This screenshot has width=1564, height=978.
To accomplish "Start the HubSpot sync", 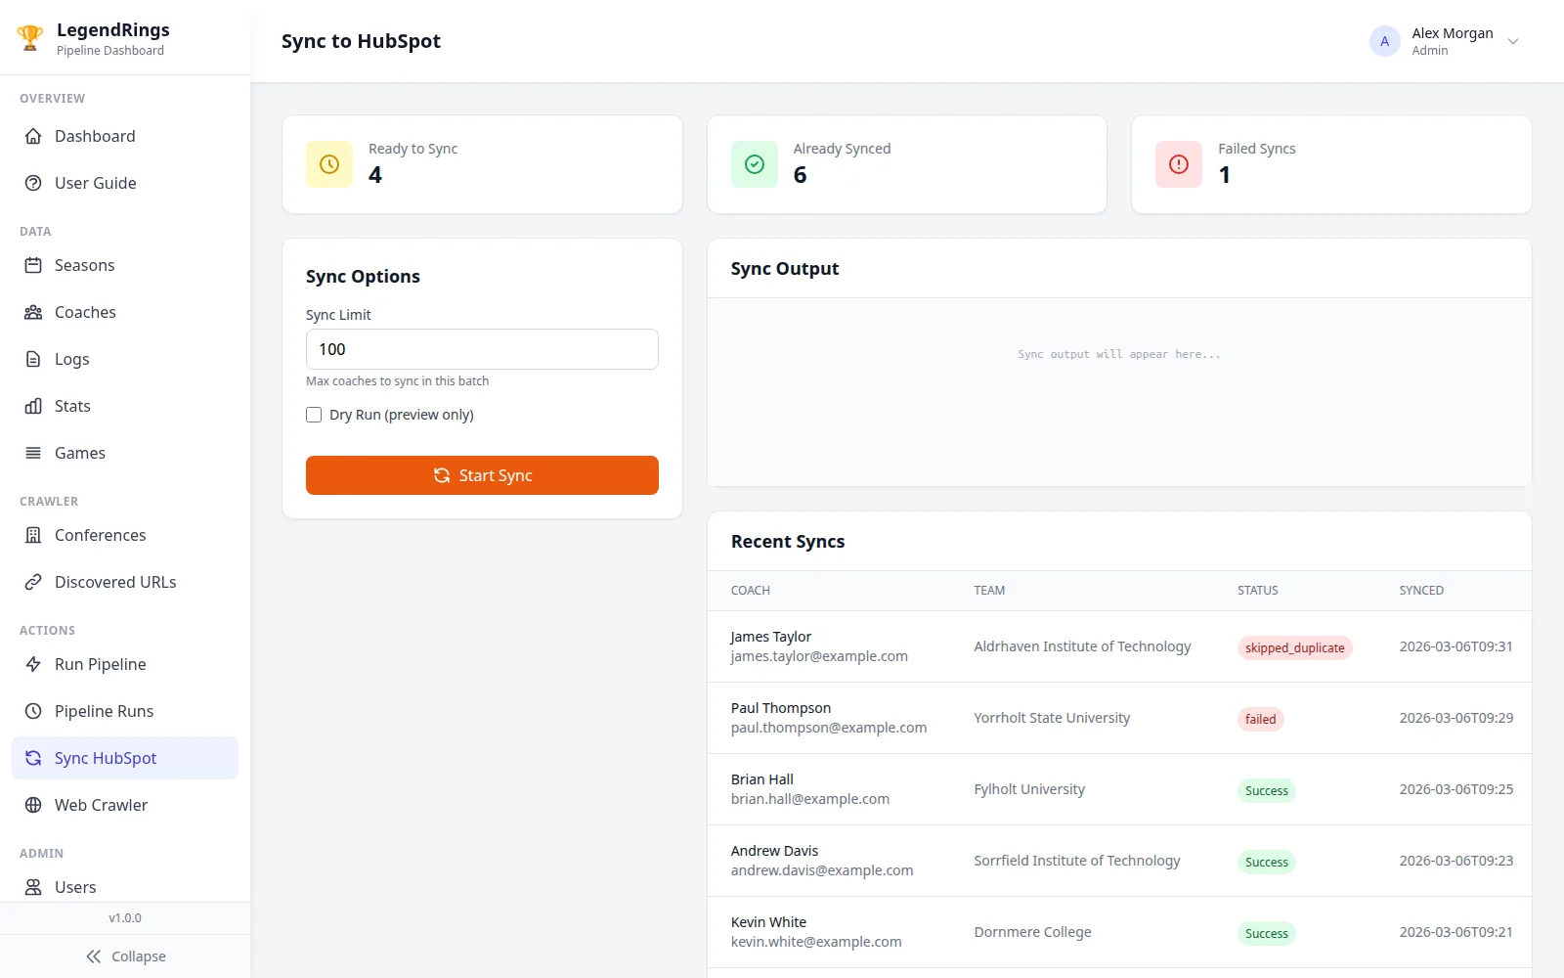I will tap(482, 475).
